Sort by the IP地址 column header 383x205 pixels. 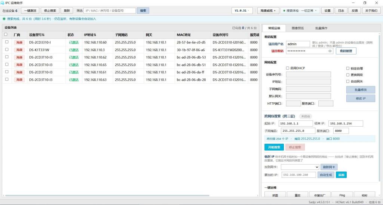pyautogui.click(x=90, y=35)
